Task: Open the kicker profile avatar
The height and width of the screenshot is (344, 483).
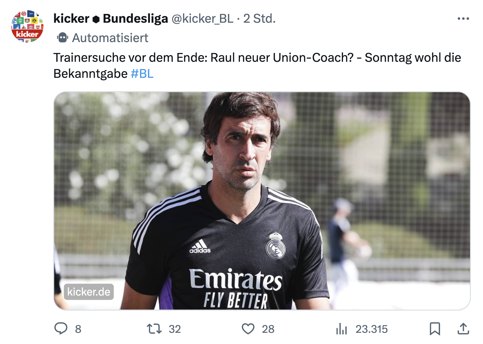Action: tap(27, 26)
